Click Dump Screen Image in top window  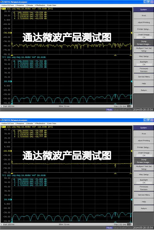[x=144, y=43]
